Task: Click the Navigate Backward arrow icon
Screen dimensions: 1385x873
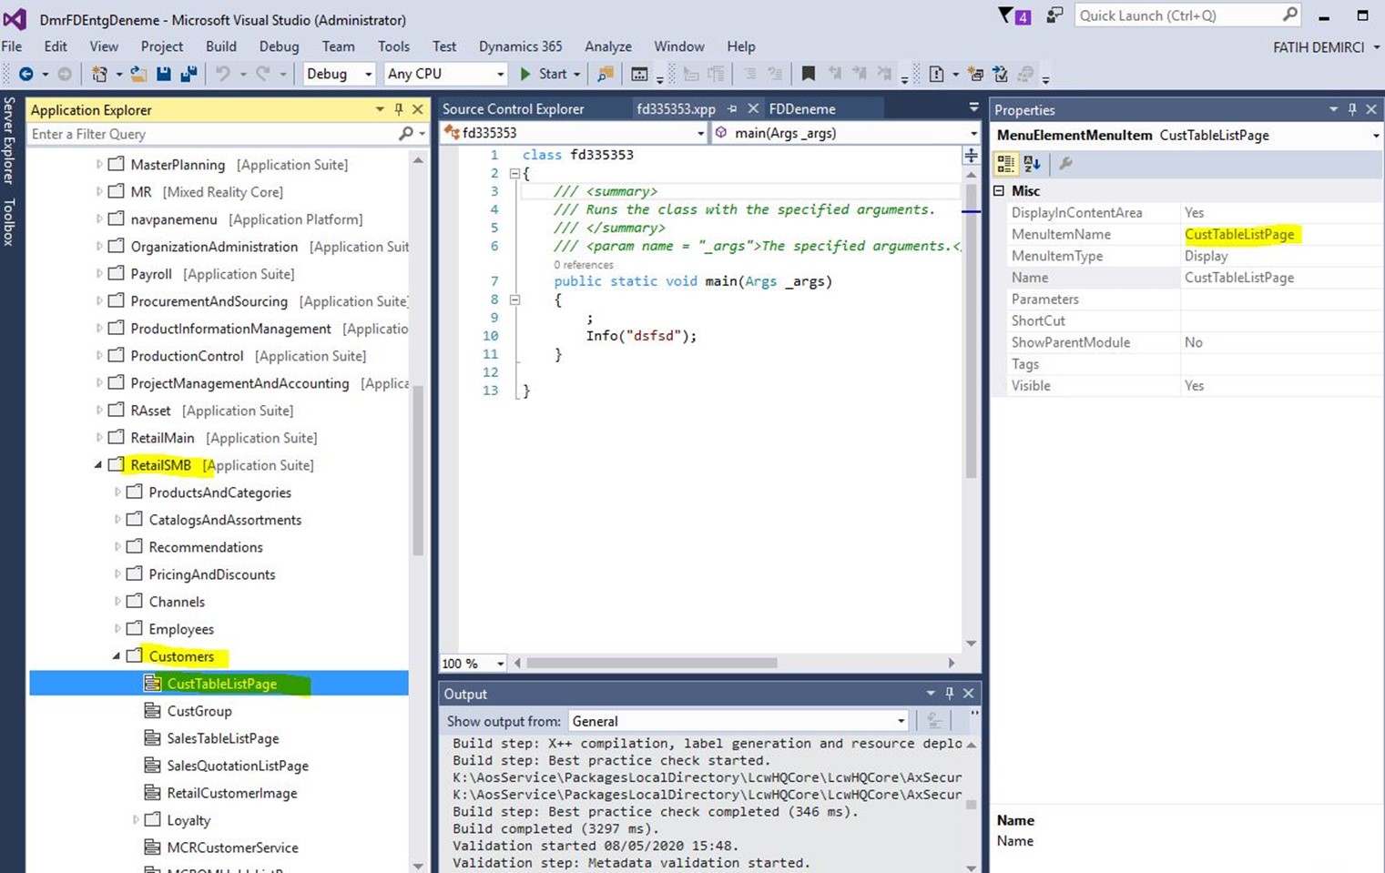Action: click(25, 74)
